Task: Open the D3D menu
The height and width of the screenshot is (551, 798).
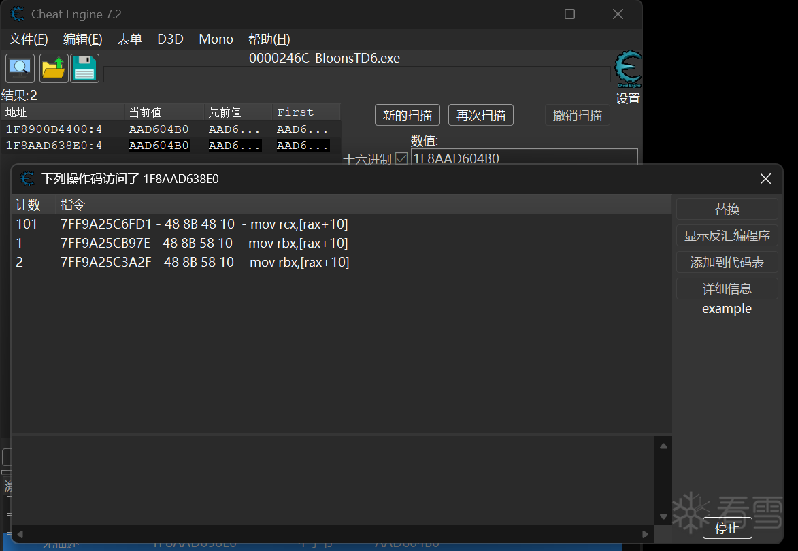Action: (x=170, y=39)
